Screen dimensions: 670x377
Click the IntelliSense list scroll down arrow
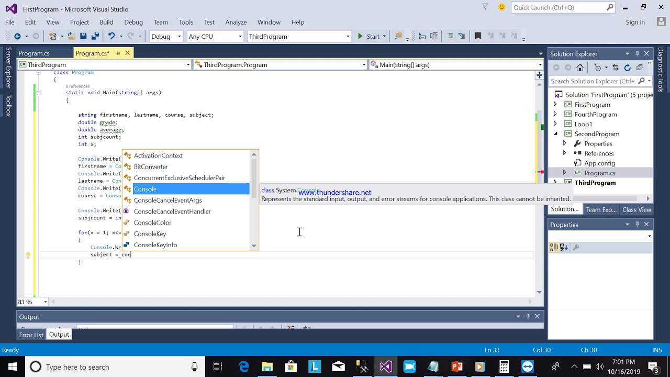point(254,246)
